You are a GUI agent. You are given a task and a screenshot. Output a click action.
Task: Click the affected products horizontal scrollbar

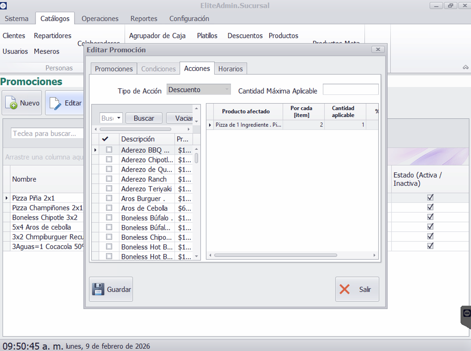tap(275, 255)
